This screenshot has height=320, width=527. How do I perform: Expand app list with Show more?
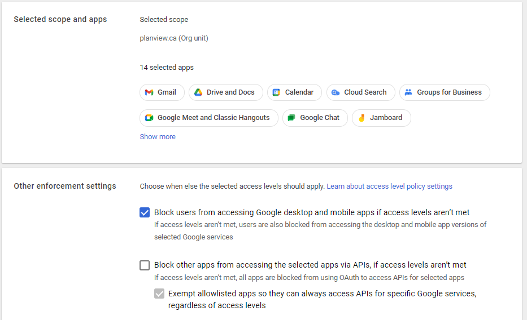[158, 137]
